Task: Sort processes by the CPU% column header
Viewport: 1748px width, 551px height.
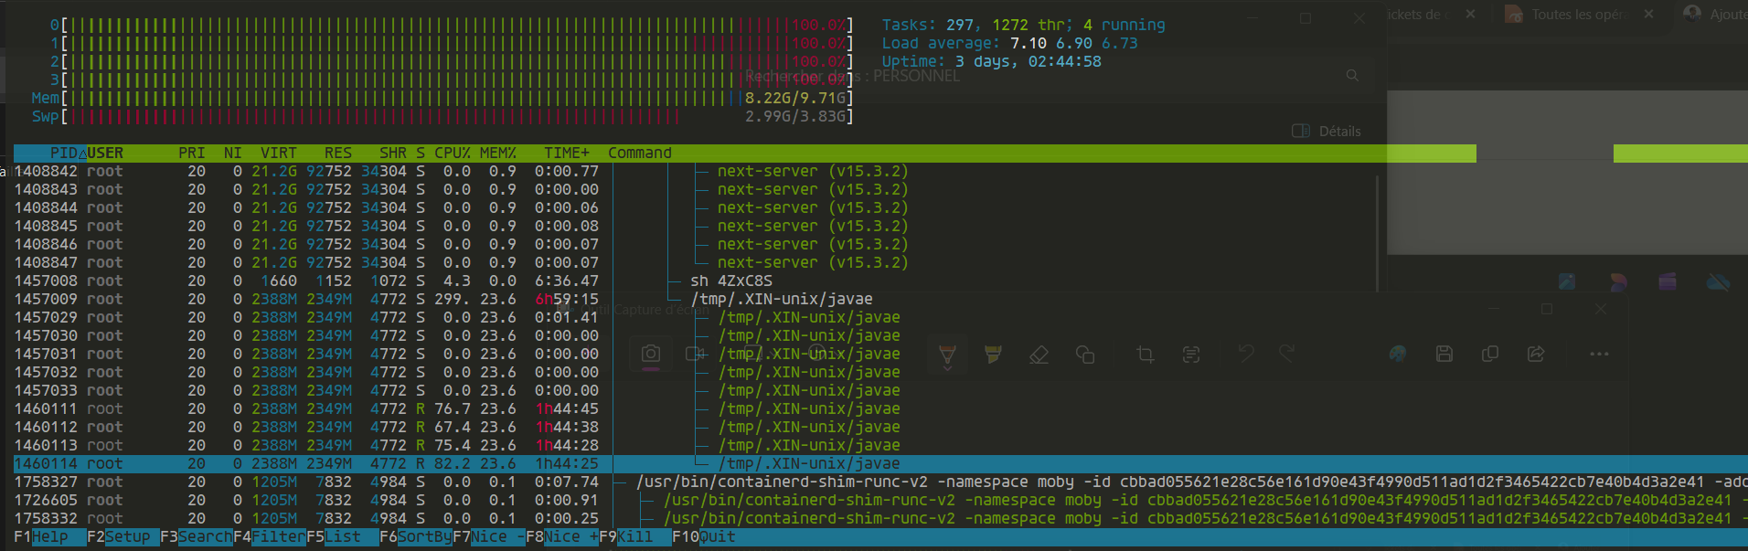Action: pyautogui.click(x=452, y=154)
